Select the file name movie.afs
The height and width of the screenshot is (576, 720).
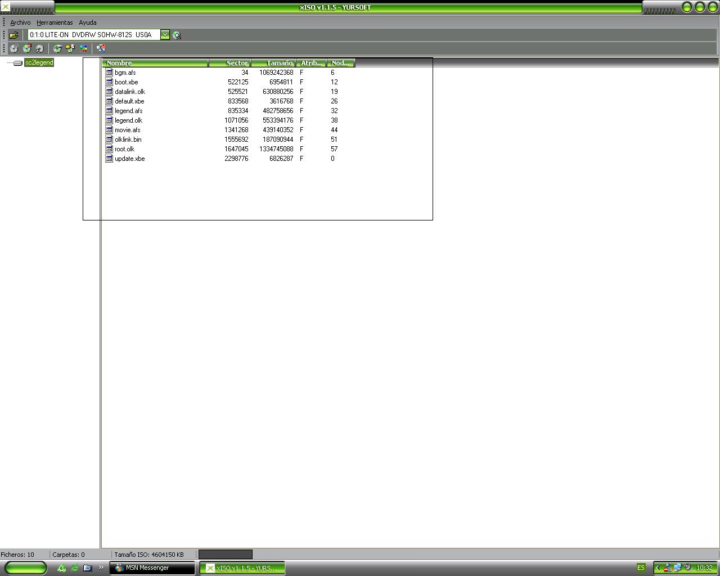point(128,130)
